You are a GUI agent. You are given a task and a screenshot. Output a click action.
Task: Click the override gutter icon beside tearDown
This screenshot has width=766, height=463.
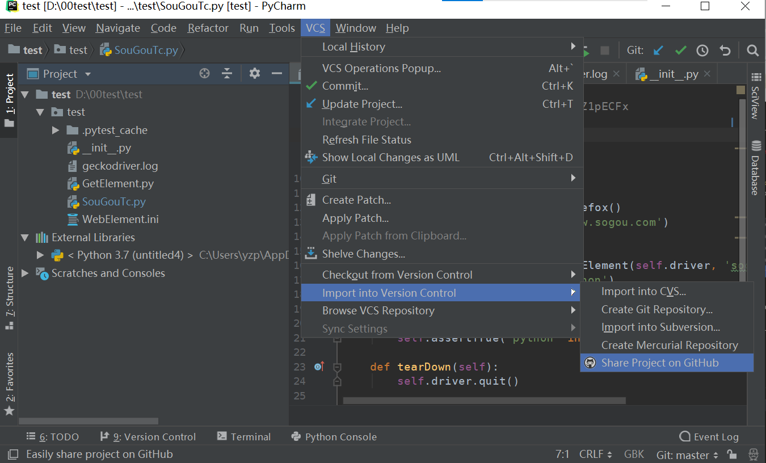click(319, 367)
